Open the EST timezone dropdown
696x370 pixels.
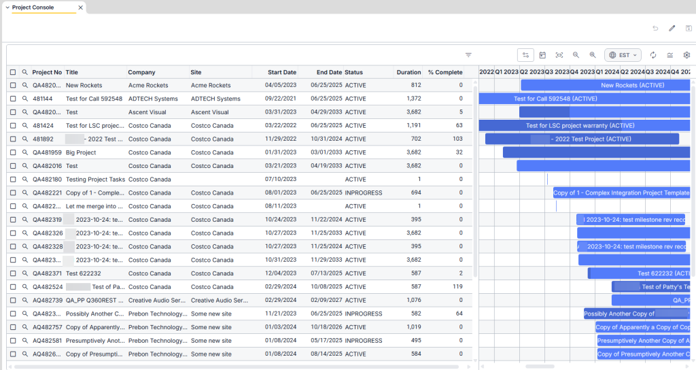click(x=623, y=55)
